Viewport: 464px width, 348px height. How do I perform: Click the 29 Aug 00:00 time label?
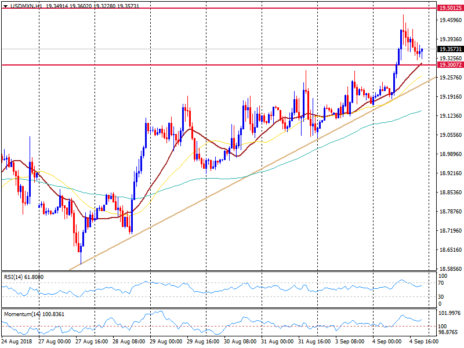pyautogui.click(x=168, y=342)
